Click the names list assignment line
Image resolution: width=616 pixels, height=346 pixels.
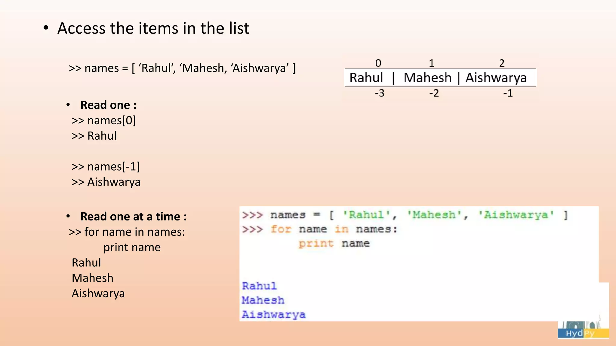pyautogui.click(x=182, y=68)
